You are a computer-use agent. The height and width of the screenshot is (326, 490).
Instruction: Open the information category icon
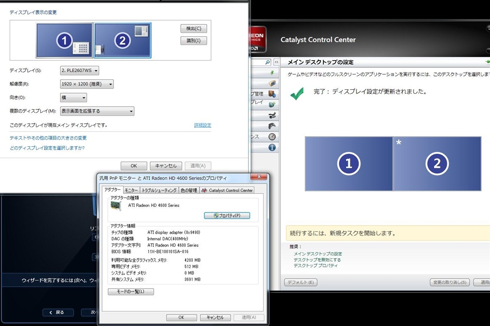click(x=272, y=147)
